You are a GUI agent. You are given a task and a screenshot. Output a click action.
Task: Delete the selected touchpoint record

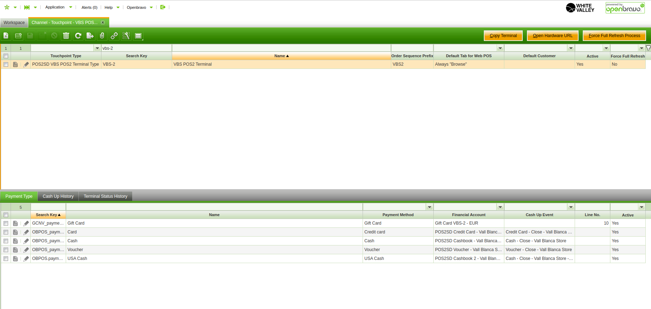[x=66, y=36]
